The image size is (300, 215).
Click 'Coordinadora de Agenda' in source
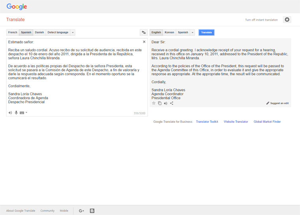pyautogui.click(x=28, y=98)
